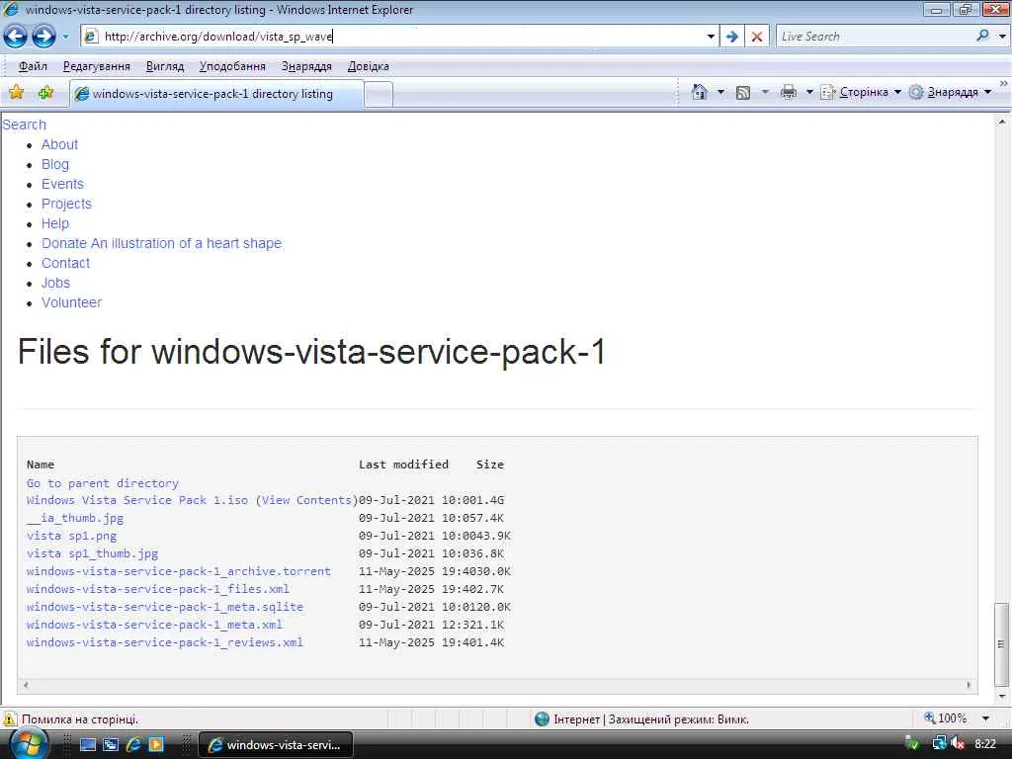
Task: Open the 100% zoom level dropdown
Action: point(985,718)
